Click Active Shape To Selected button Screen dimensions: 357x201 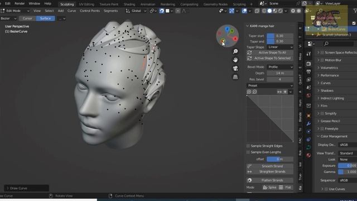[x=270, y=58]
